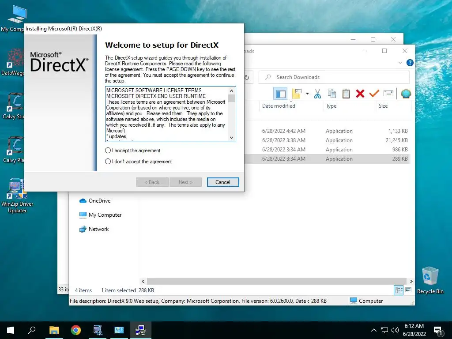Sort by Type column header
This screenshot has width=452, height=339.
pyautogui.click(x=349, y=106)
